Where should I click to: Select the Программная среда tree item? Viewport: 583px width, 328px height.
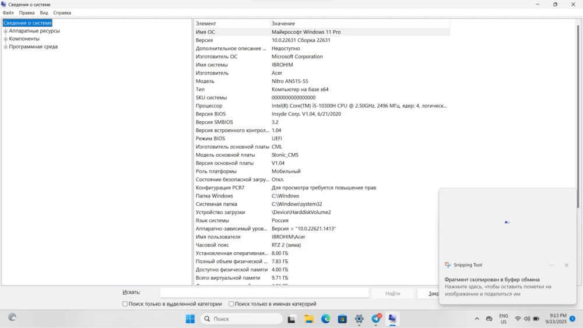(x=33, y=47)
